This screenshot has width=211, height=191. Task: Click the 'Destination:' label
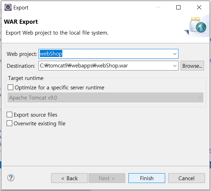(21, 66)
